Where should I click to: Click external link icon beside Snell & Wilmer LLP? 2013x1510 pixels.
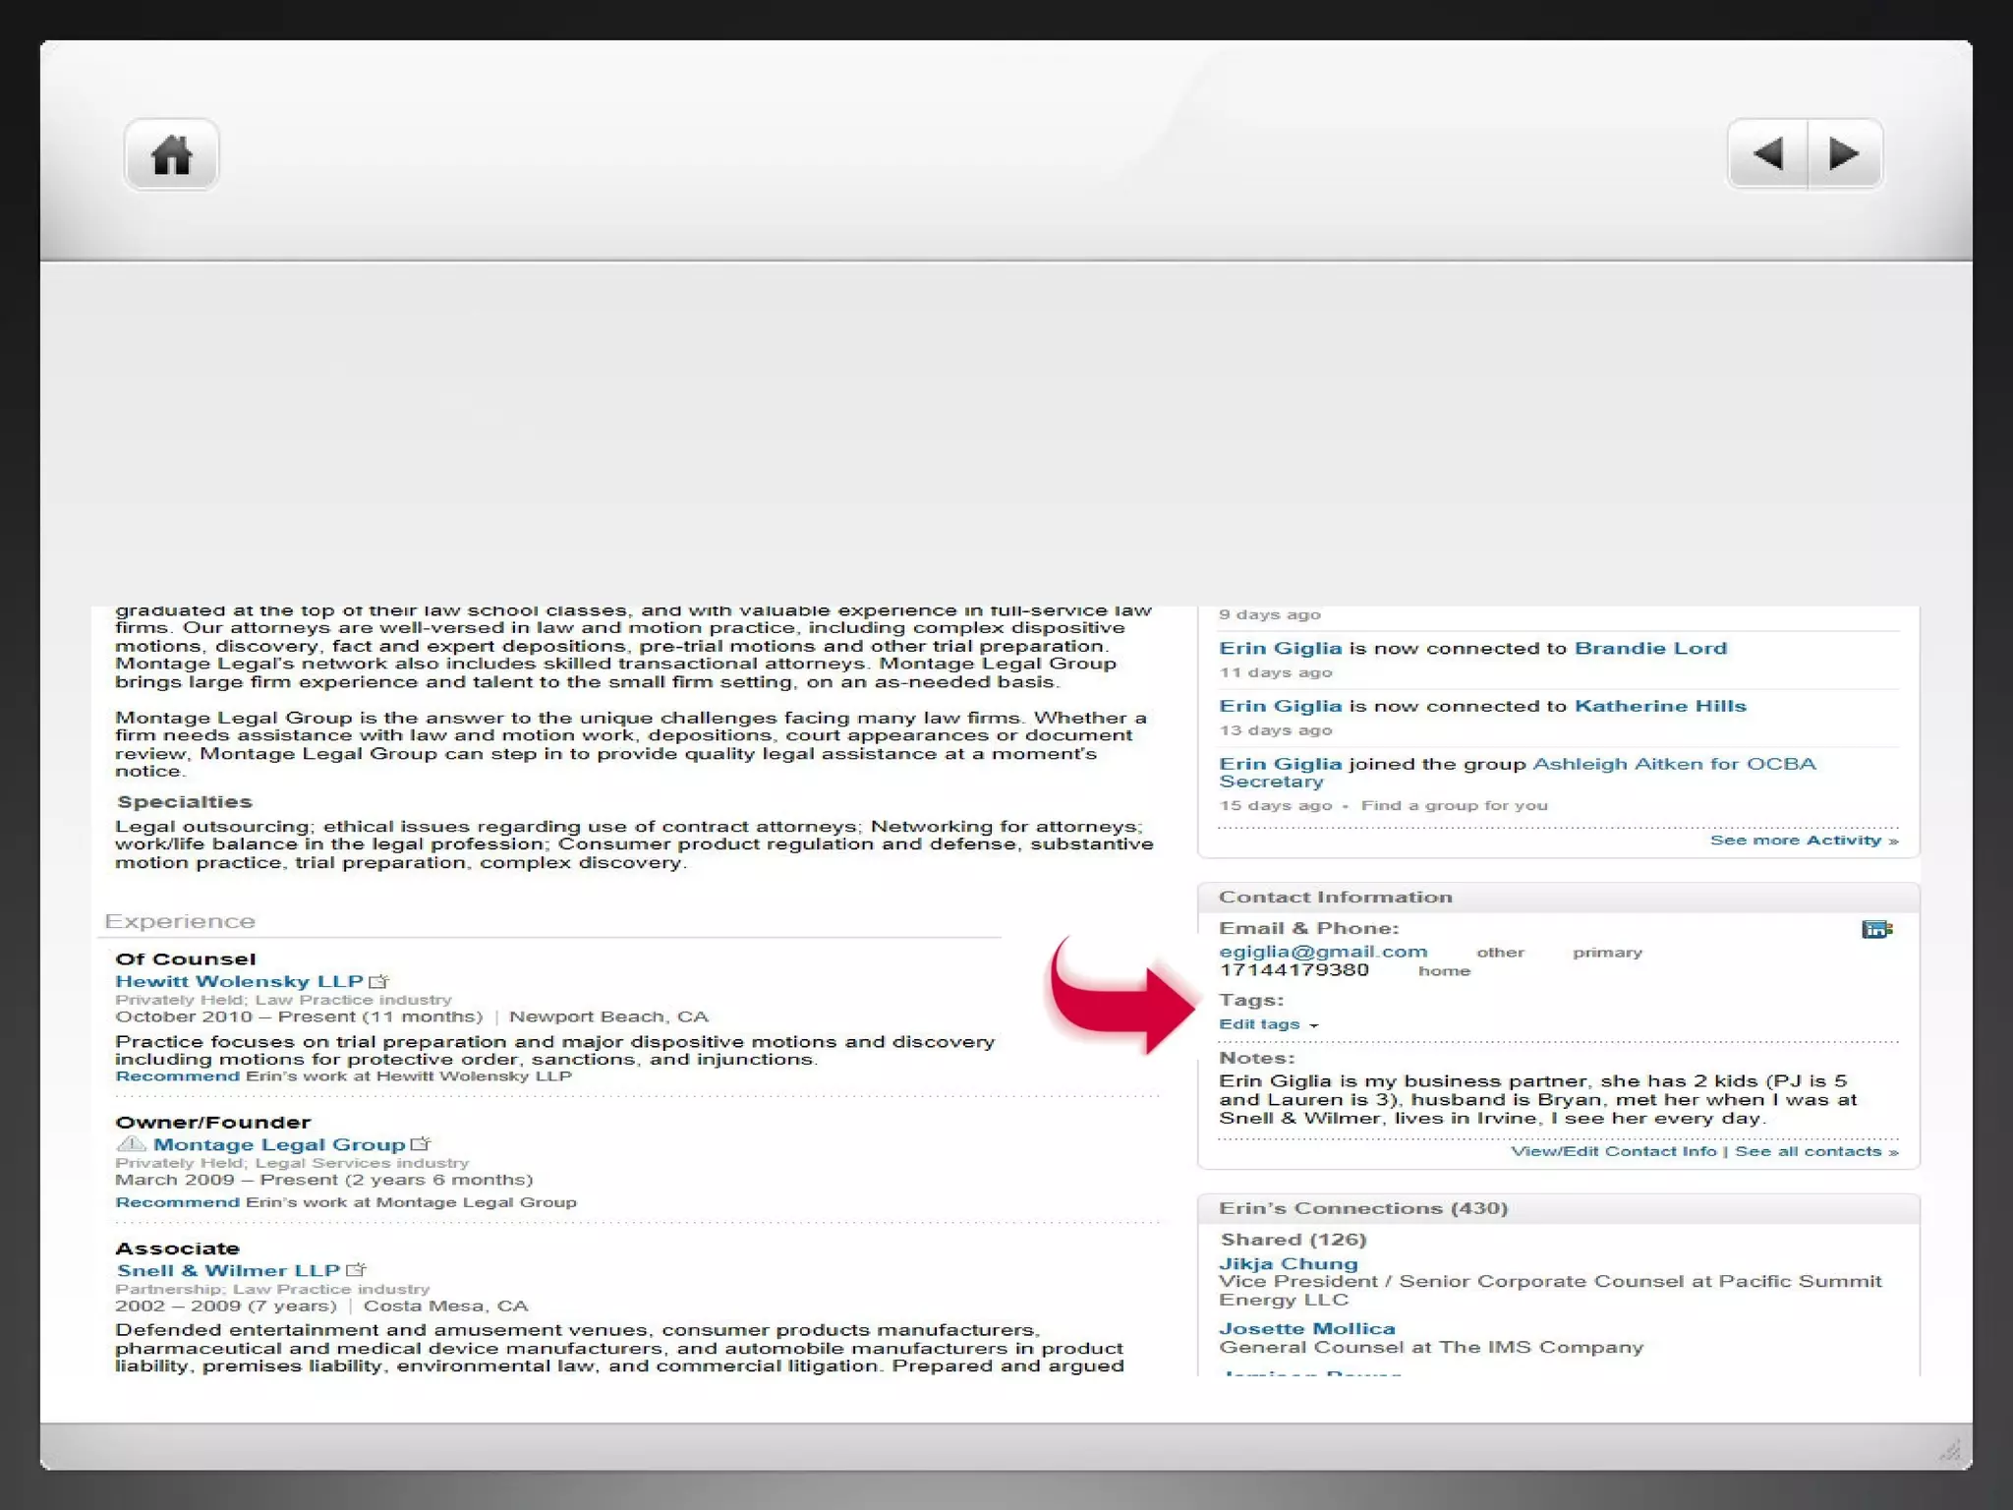coord(356,1270)
